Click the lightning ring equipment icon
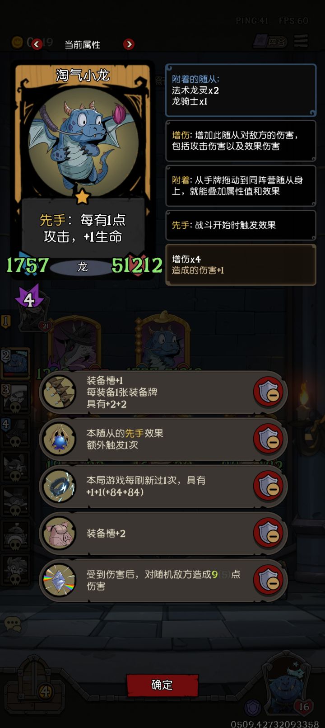 coord(59,486)
